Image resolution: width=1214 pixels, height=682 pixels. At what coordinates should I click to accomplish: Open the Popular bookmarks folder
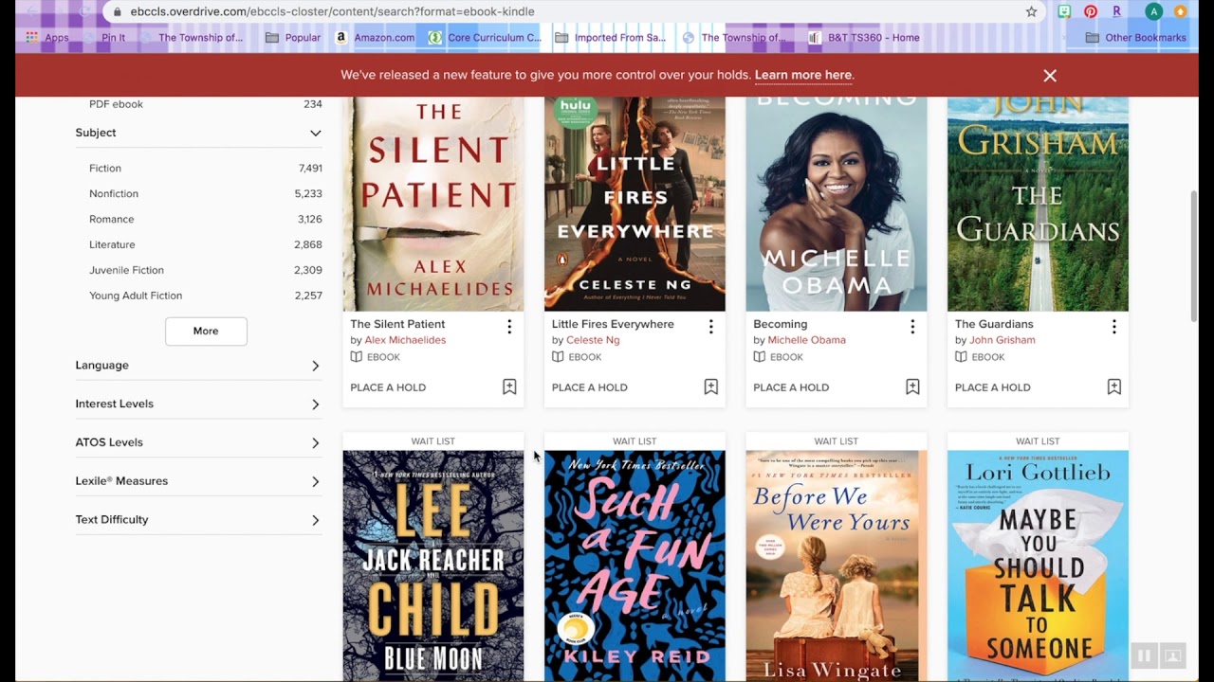[x=293, y=38]
